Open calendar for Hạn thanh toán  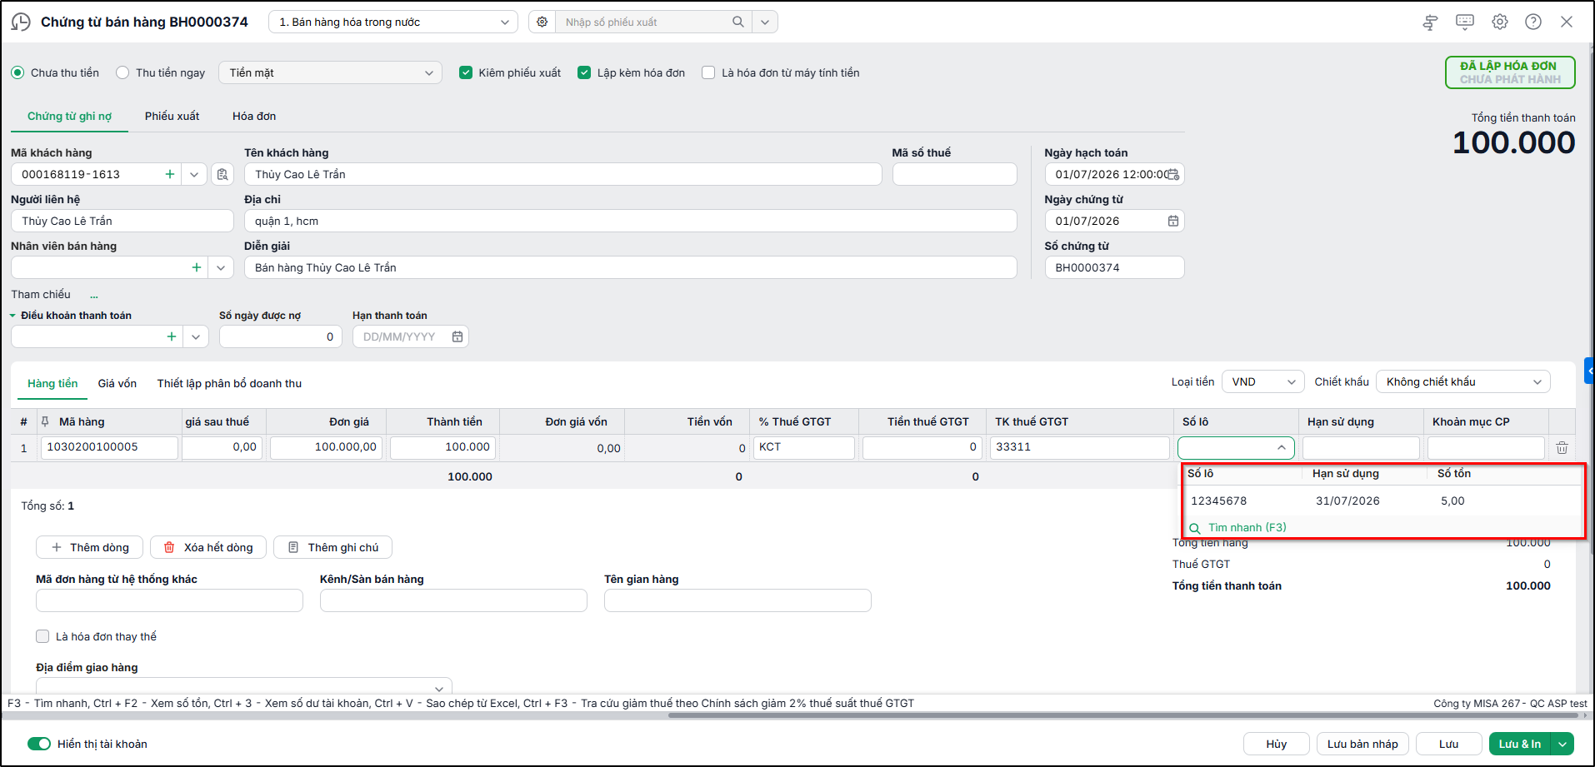(x=457, y=336)
